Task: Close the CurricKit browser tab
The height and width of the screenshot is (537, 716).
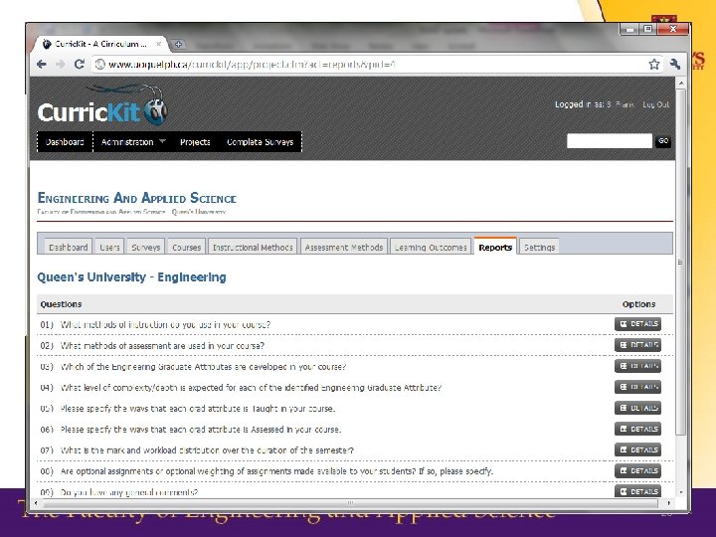Action: coord(158,44)
